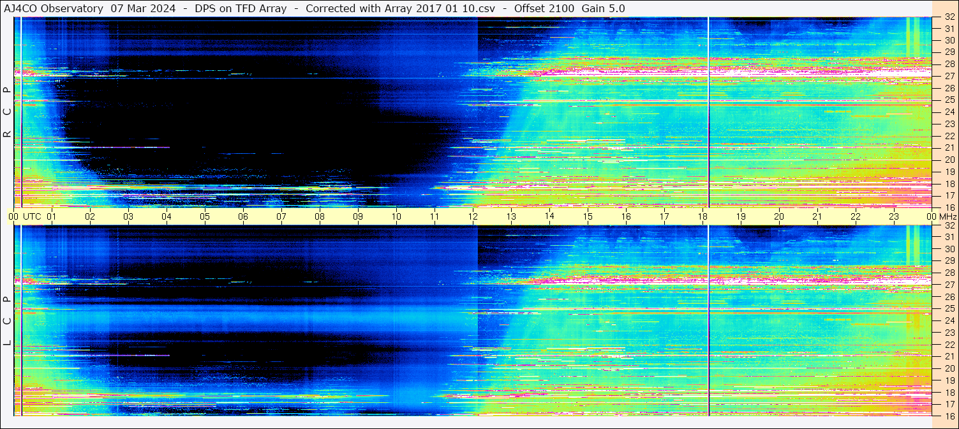Image resolution: width=959 pixels, height=429 pixels.
Task: Select the 06 hour mark on the time axis
Action: point(243,216)
